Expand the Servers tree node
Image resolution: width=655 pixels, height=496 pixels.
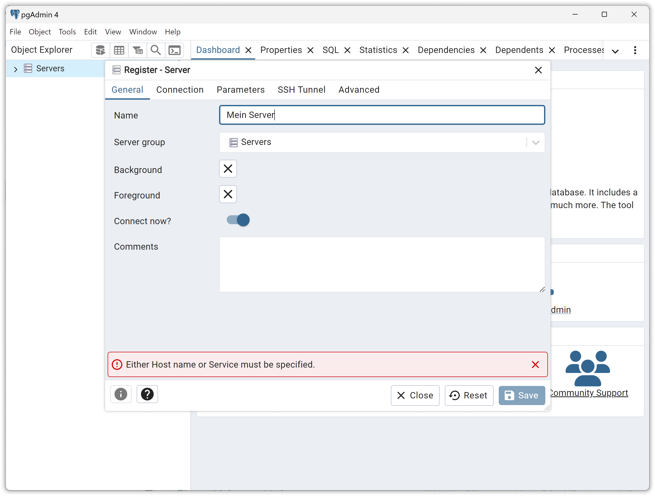16,69
